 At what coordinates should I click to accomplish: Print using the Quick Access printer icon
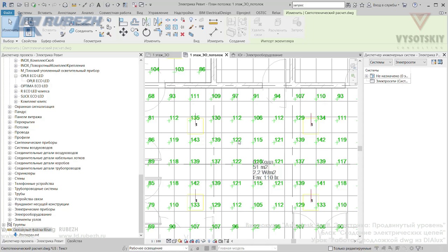tap(65, 5)
